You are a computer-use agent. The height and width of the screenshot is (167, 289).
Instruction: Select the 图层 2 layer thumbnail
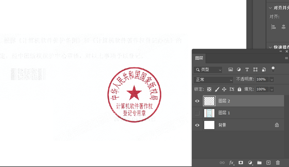coord(209,101)
